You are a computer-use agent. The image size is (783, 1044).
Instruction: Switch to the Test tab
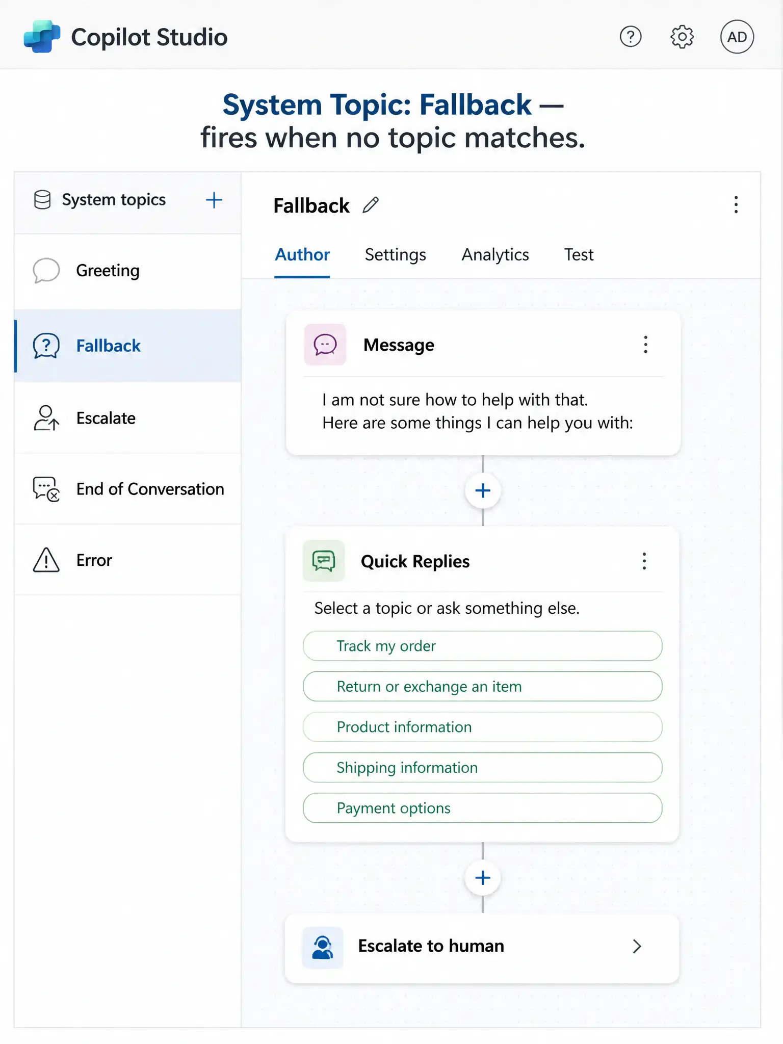(x=579, y=254)
